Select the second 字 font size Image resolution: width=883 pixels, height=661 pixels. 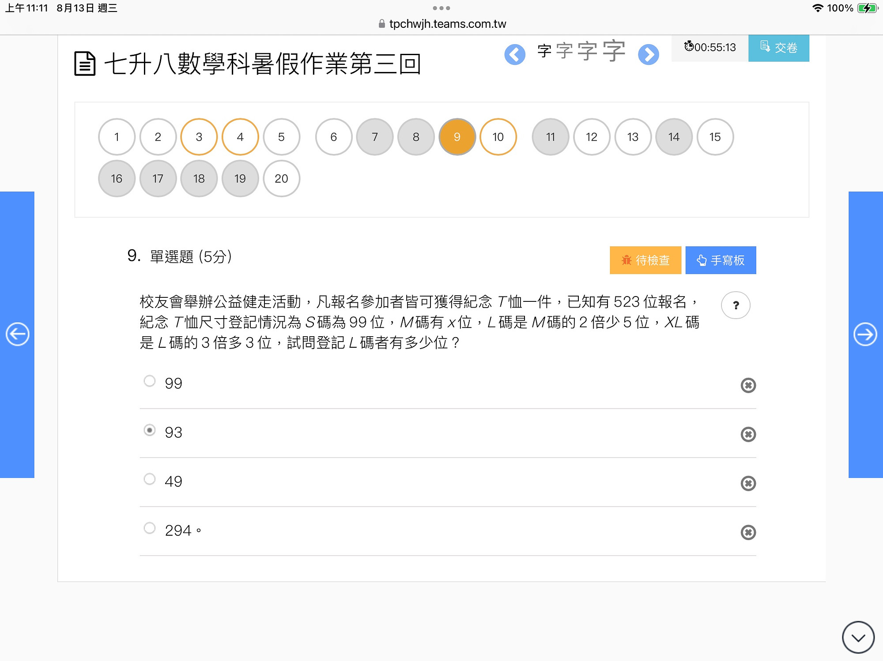(564, 51)
